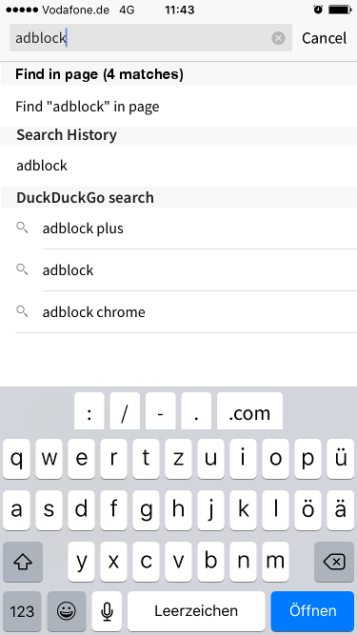Screen dimensions: 357x635
Task: Tap the adblock search text field
Action: 150,38
